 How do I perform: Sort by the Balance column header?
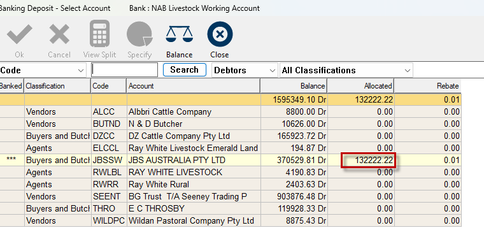293,85
